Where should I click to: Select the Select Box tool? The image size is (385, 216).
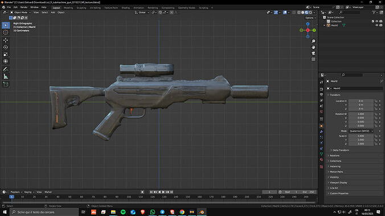pos(6,25)
